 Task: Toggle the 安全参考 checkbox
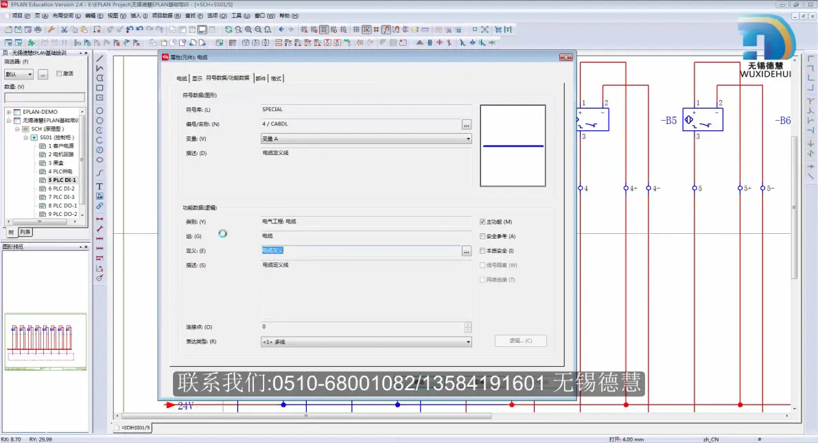coord(482,237)
